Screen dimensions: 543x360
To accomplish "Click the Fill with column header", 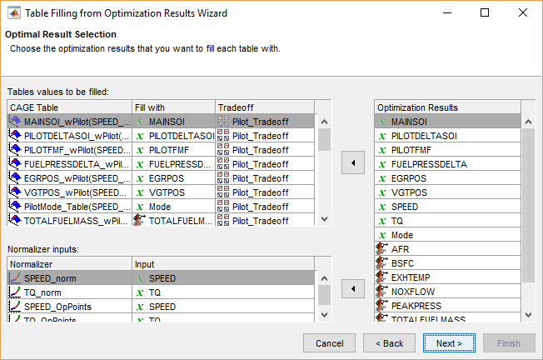I will (172, 107).
